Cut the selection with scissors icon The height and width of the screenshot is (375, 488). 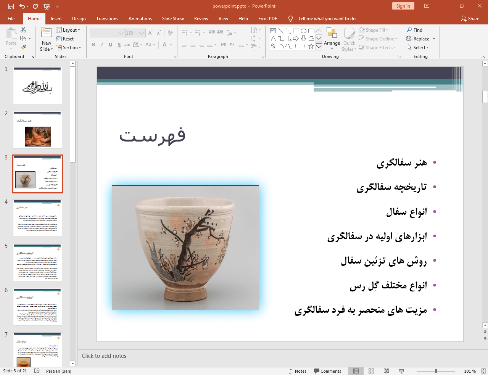[23, 30]
